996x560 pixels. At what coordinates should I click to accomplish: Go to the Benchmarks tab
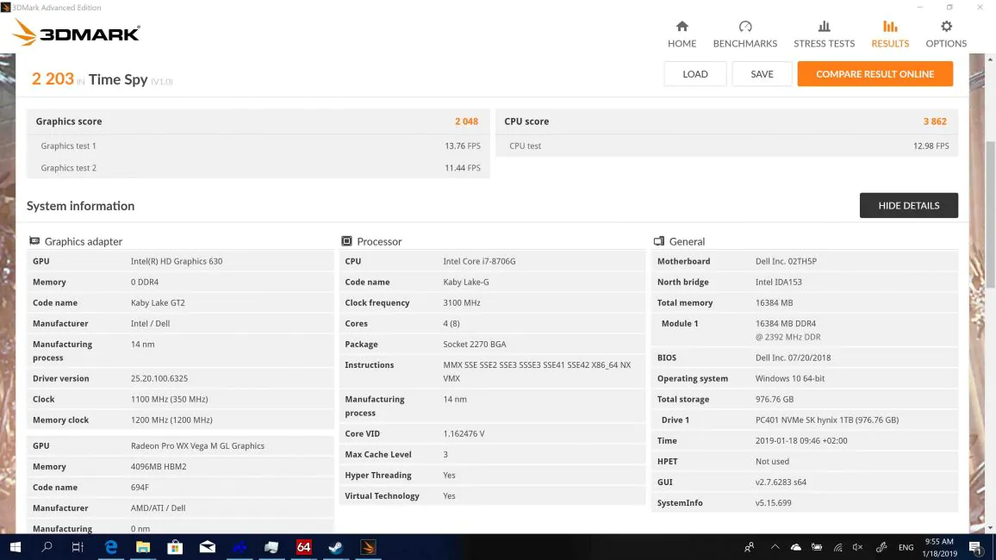click(744, 34)
